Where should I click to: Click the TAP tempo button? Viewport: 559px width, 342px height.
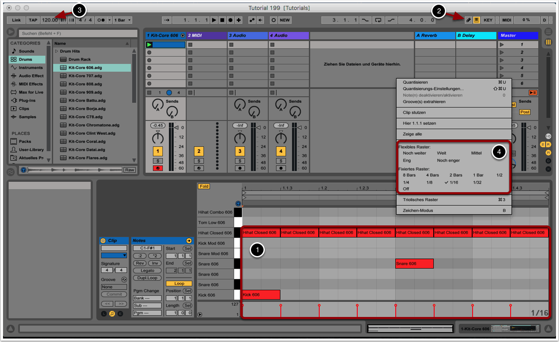click(33, 20)
